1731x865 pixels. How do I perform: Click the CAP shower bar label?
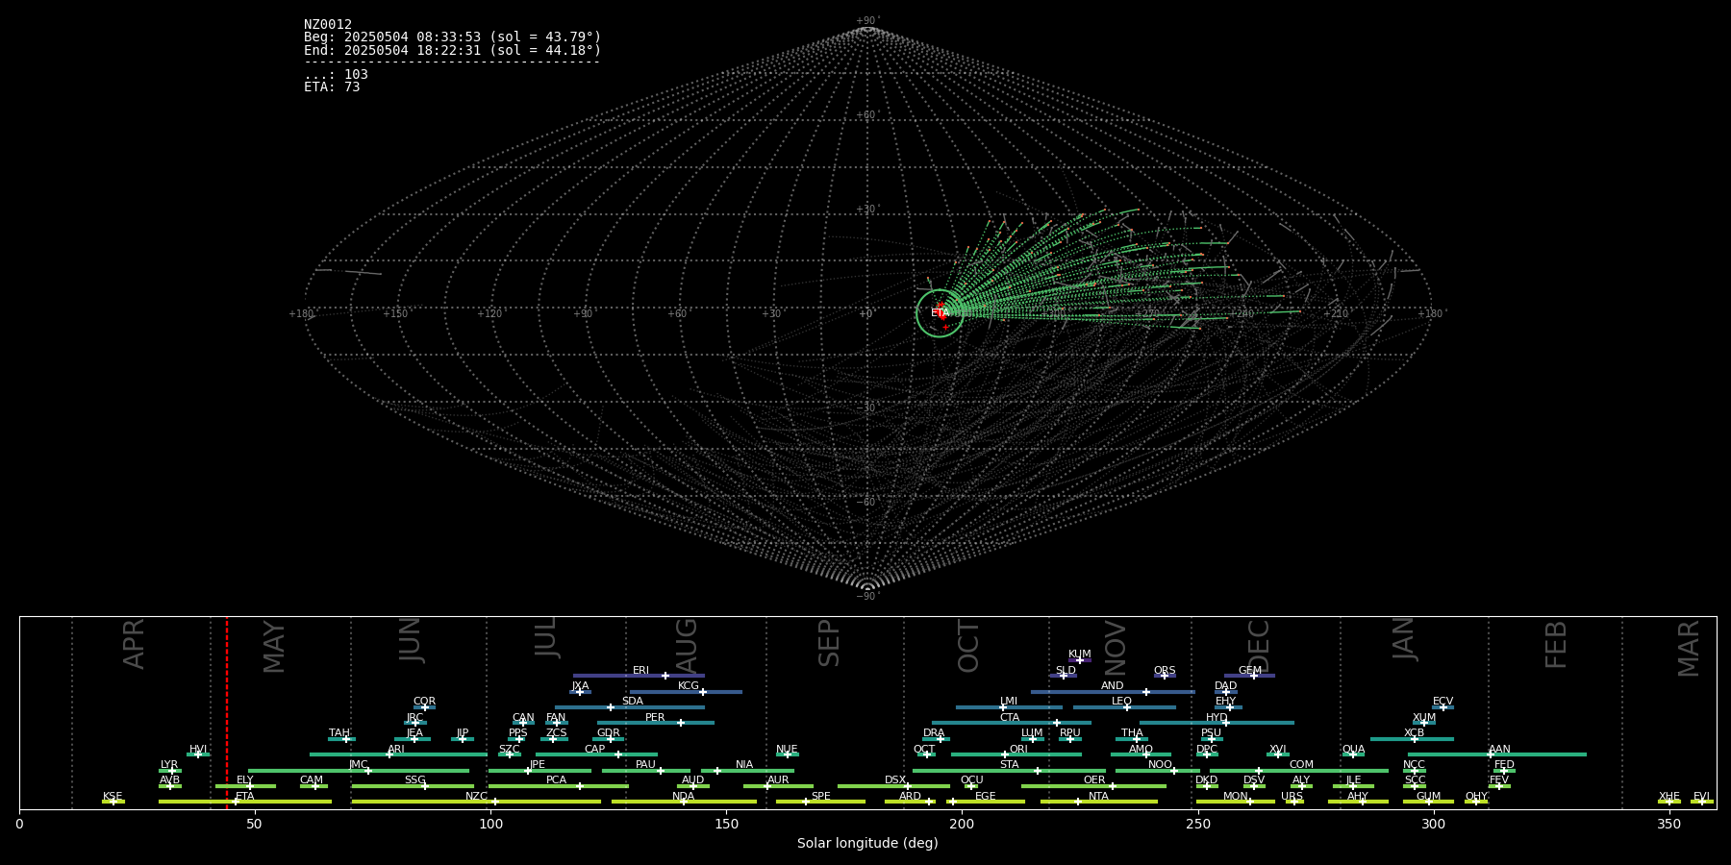coord(594,749)
